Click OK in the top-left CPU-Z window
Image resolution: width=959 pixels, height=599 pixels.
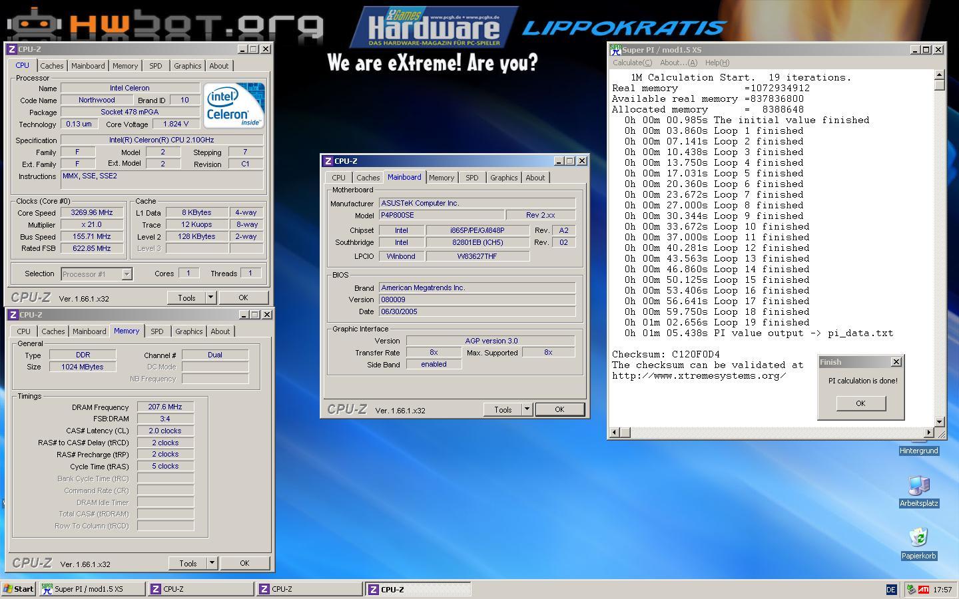(x=243, y=298)
